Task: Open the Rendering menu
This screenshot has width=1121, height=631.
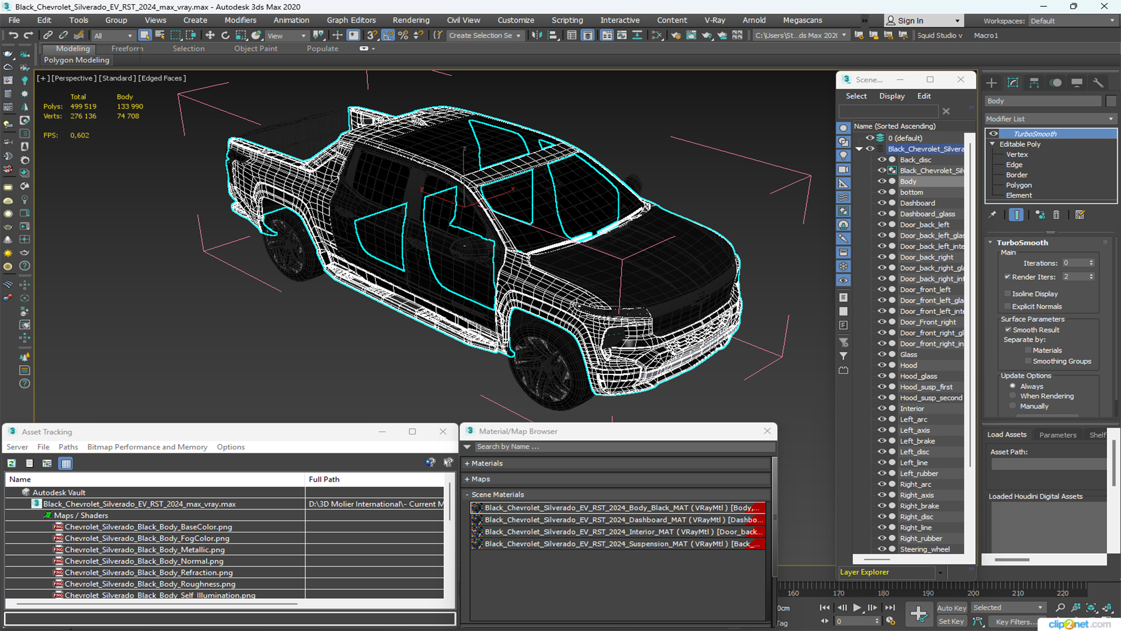Action: click(x=410, y=20)
